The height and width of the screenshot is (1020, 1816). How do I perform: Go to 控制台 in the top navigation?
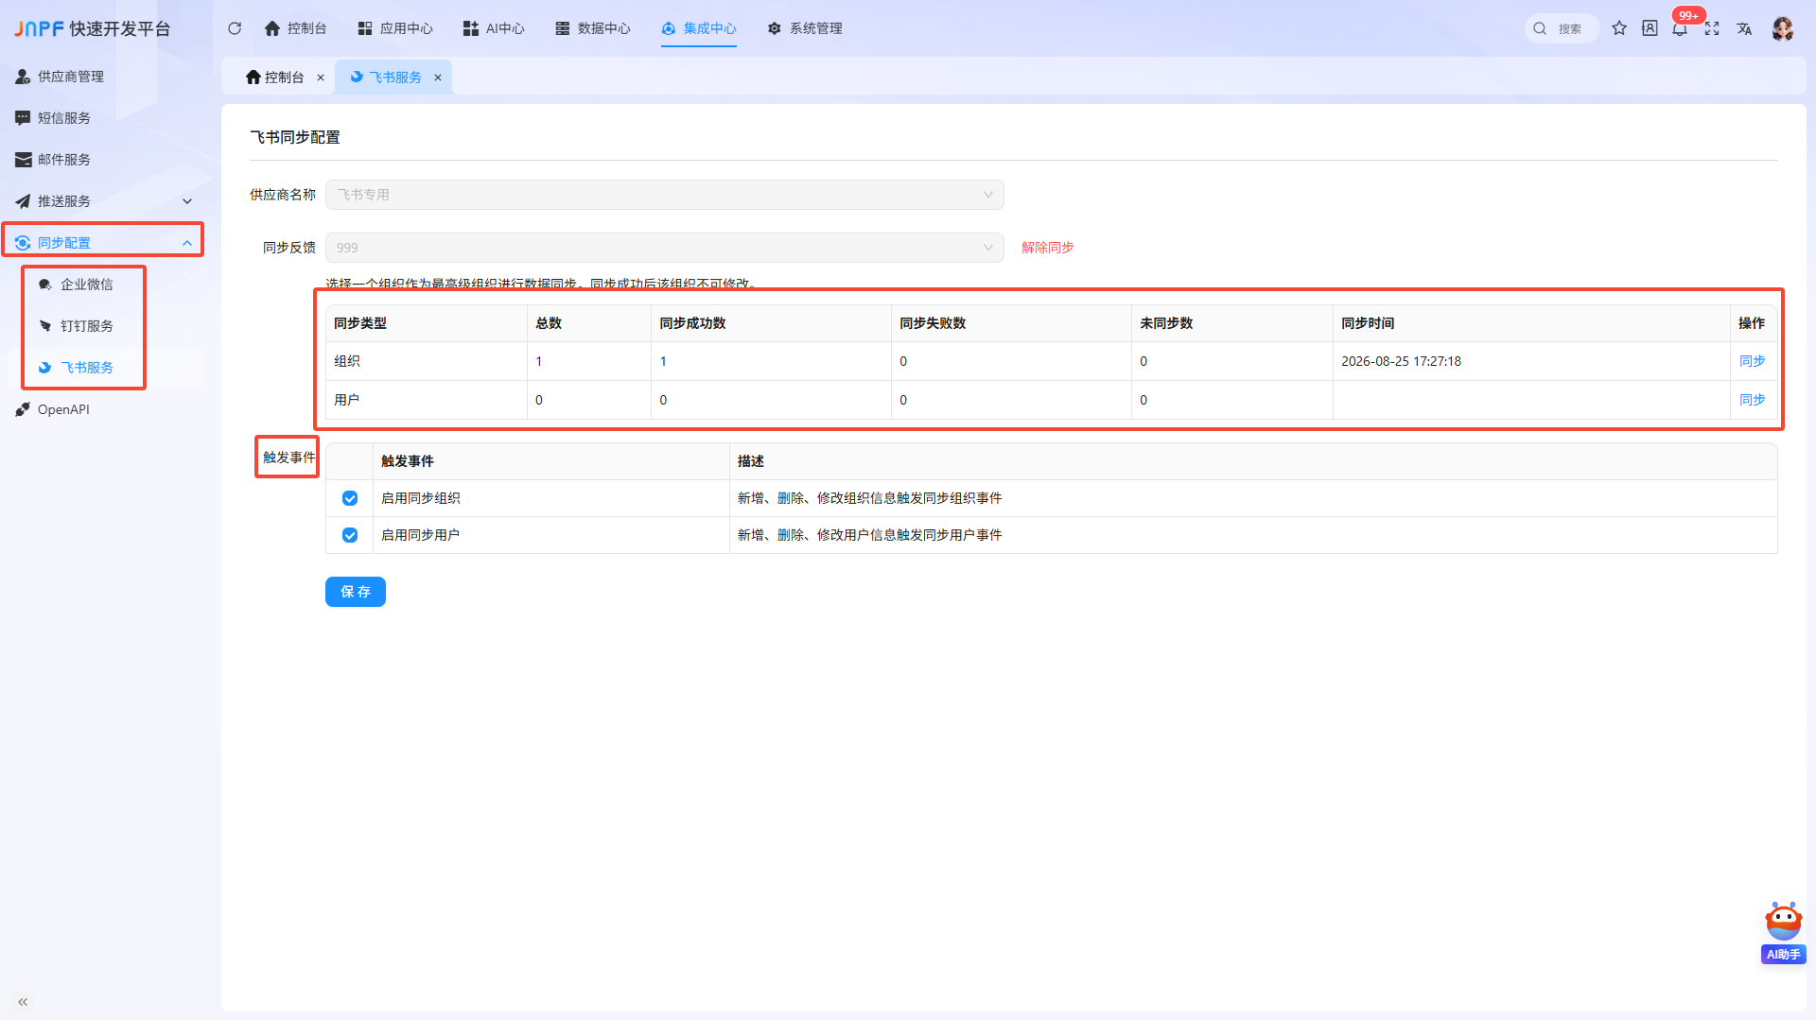(x=295, y=28)
